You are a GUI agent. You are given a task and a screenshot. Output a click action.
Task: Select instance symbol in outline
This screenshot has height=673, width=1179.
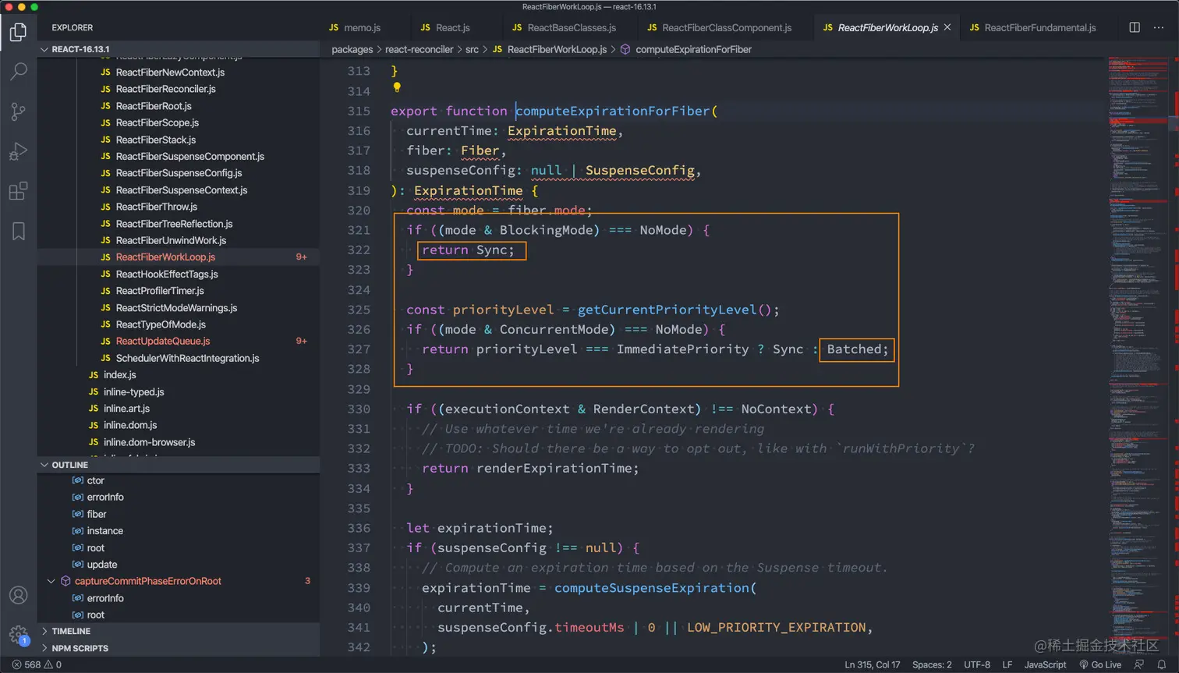coord(104,531)
